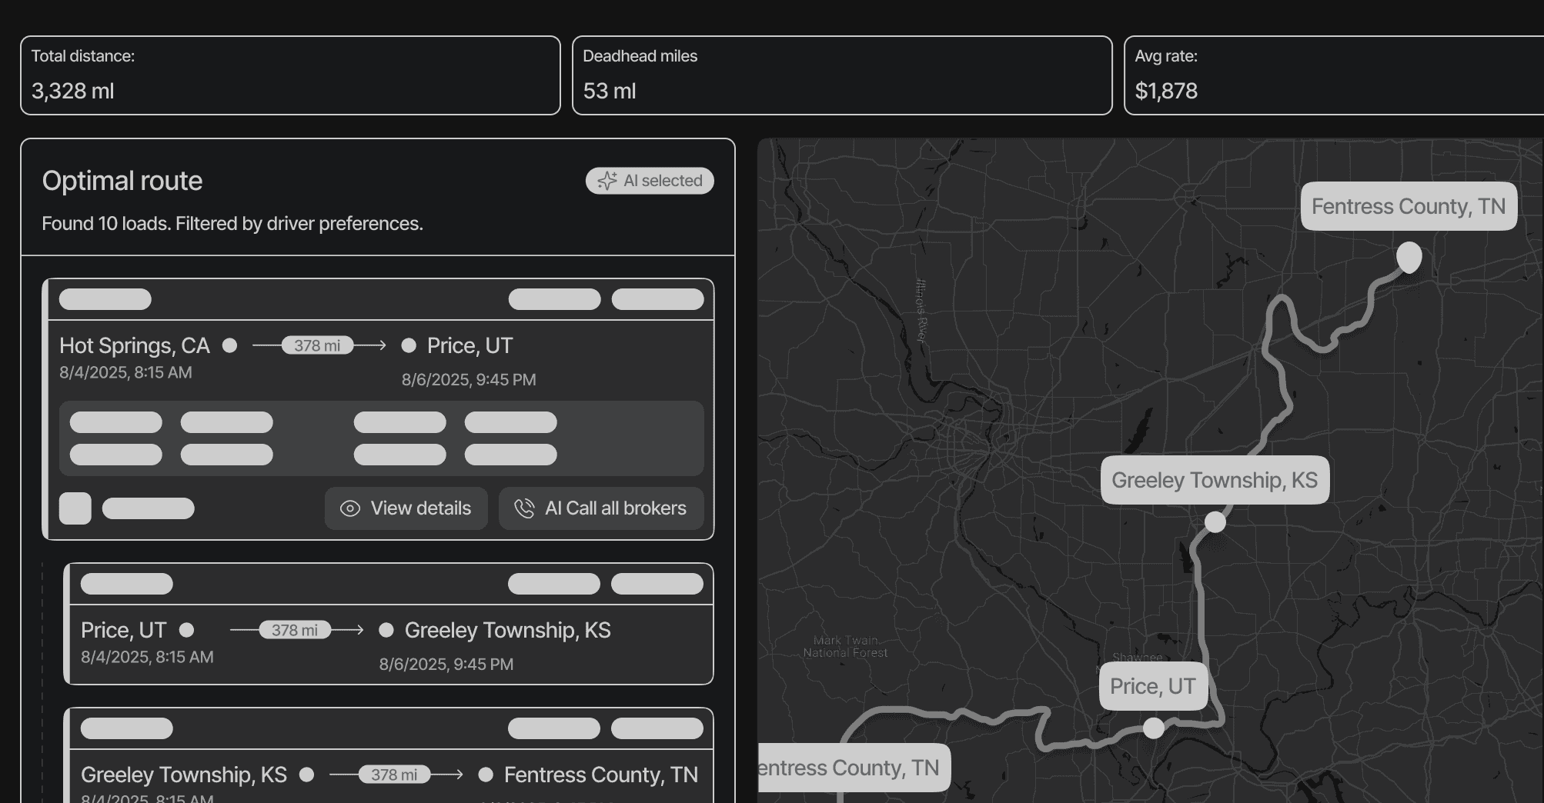
Task: Click the 378 mi badge on Hot Springs route
Action: (x=317, y=345)
